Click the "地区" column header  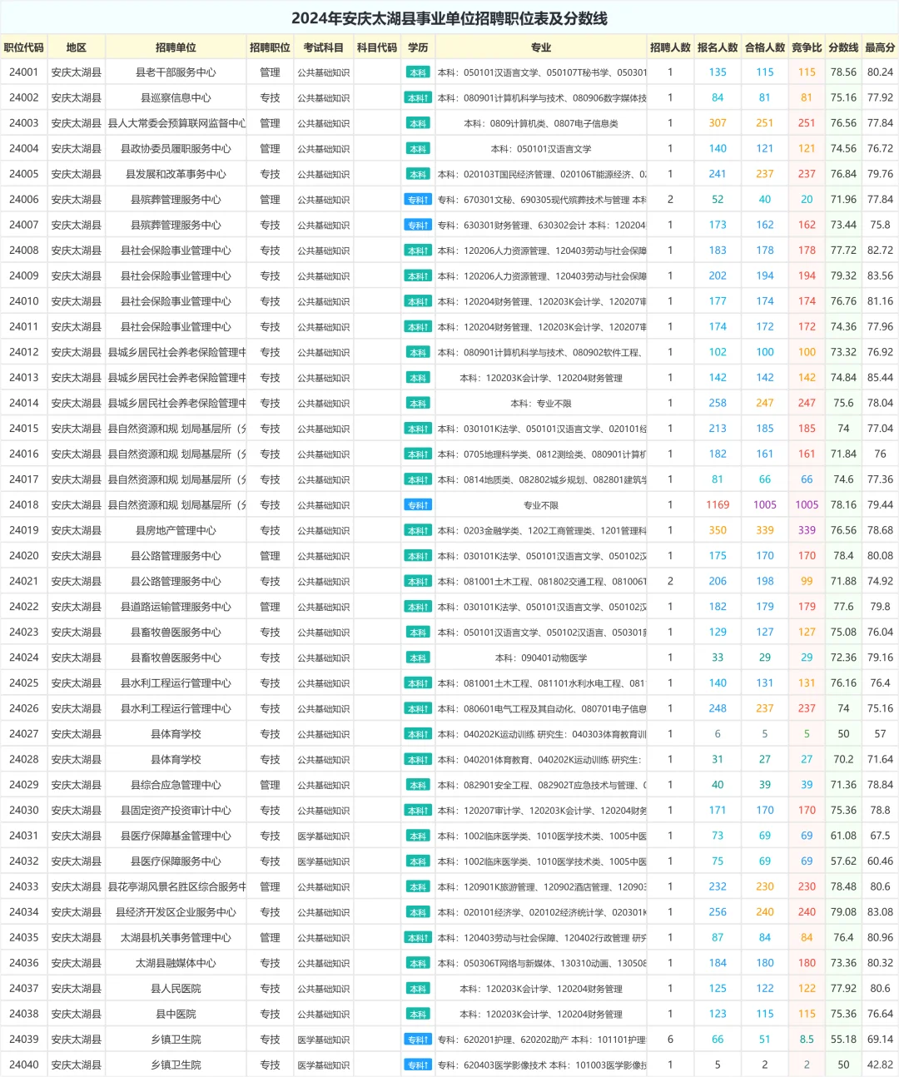pyautogui.click(x=76, y=47)
